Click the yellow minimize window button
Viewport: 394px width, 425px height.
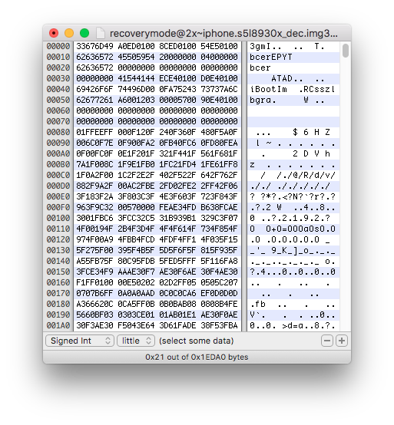coord(69,33)
